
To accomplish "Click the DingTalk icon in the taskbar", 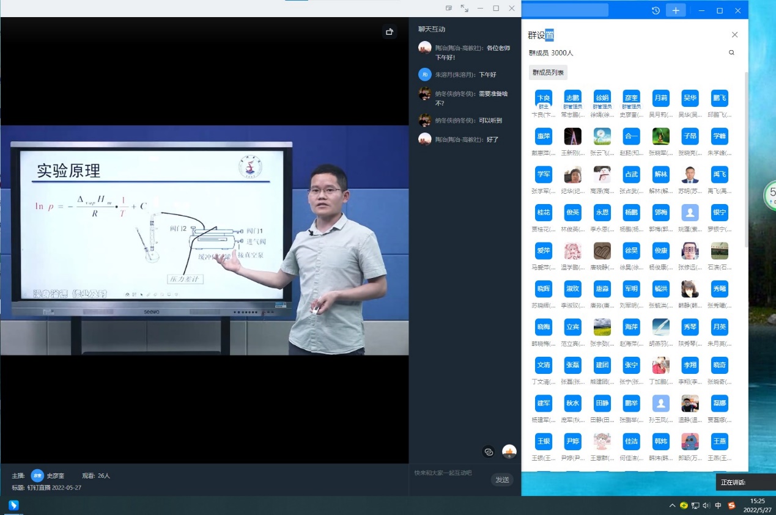I will point(13,505).
